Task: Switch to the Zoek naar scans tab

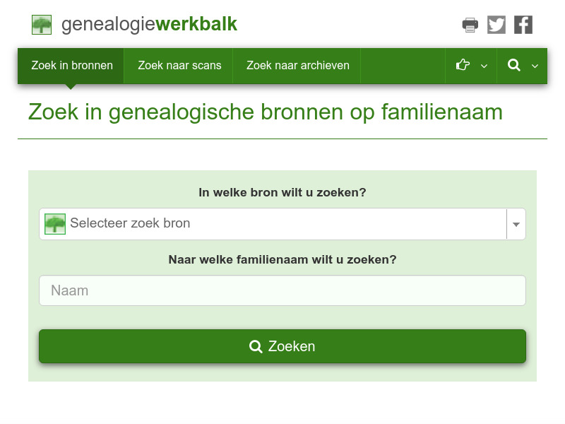Action: [179, 65]
